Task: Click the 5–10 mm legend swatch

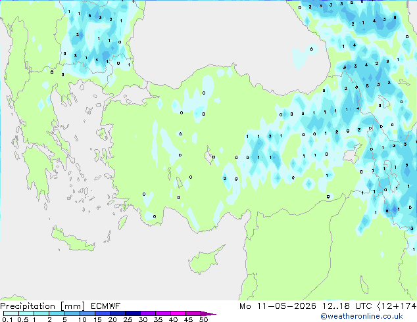Action: (x=72, y=313)
